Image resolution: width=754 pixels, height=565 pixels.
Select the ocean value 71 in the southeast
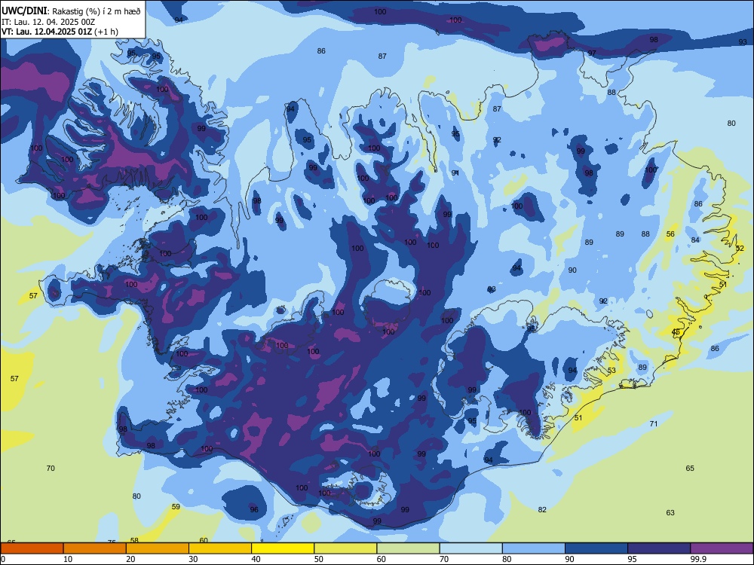tap(654, 423)
